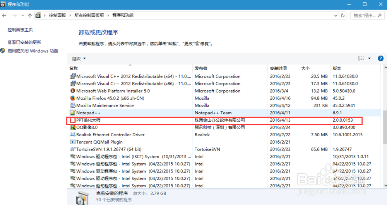Select Microsoft Visual C++ 2012 Redistributable (x86)

[x=134, y=84]
